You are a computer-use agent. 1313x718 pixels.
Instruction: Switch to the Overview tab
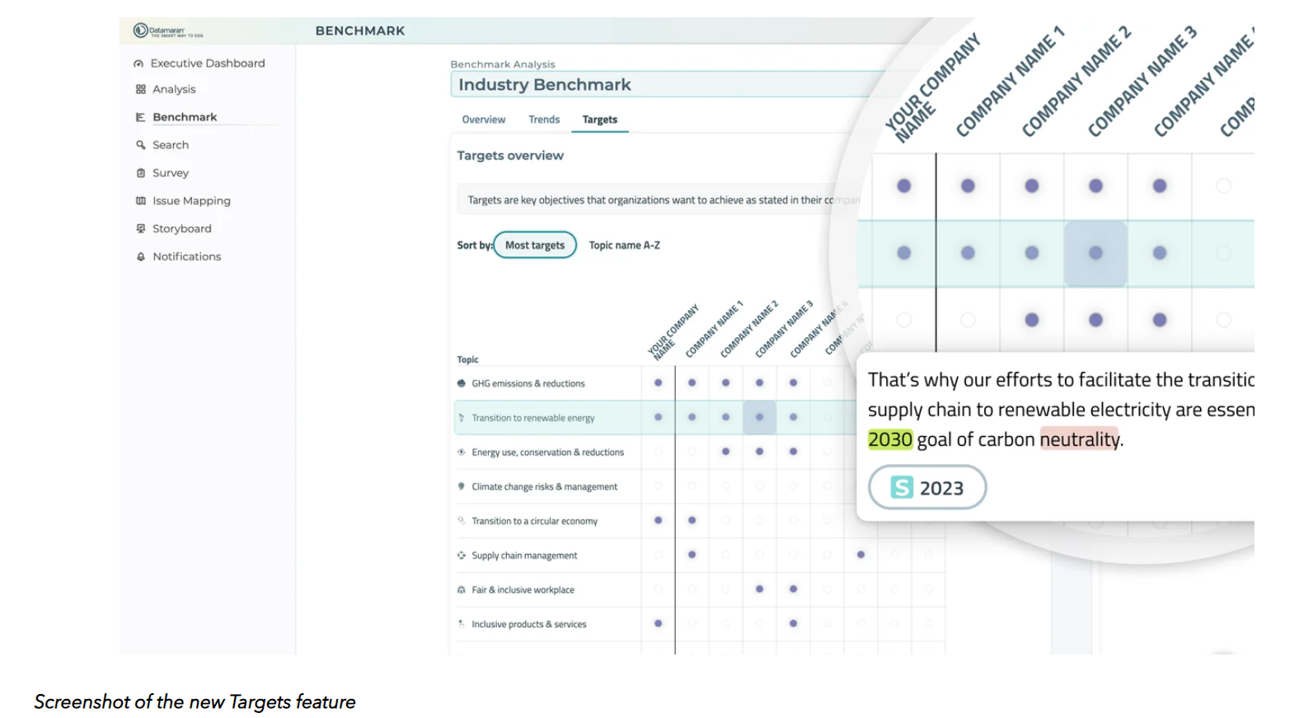click(x=484, y=120)
